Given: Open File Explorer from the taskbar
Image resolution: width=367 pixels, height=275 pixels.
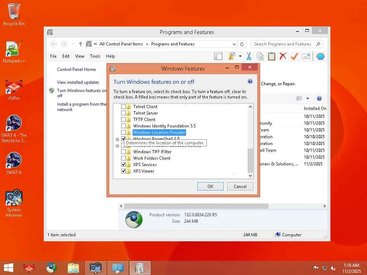Looking at the screenshot, I should click(x=73, y=268).
